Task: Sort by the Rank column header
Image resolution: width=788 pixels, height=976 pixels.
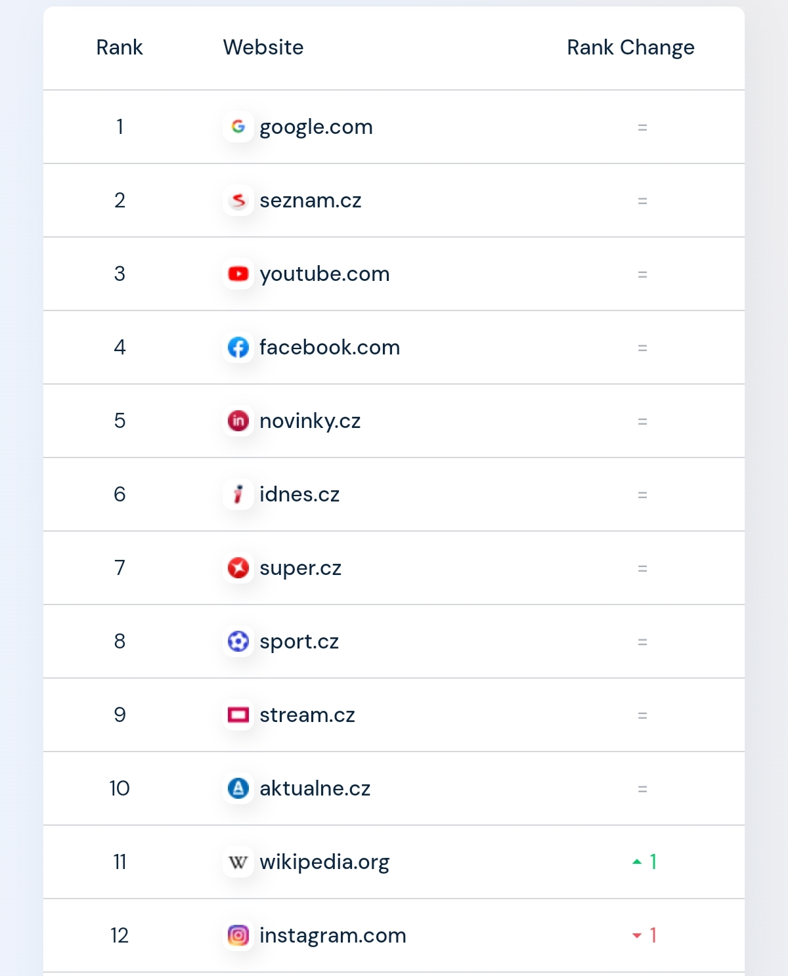Action: tap(120, 47)
